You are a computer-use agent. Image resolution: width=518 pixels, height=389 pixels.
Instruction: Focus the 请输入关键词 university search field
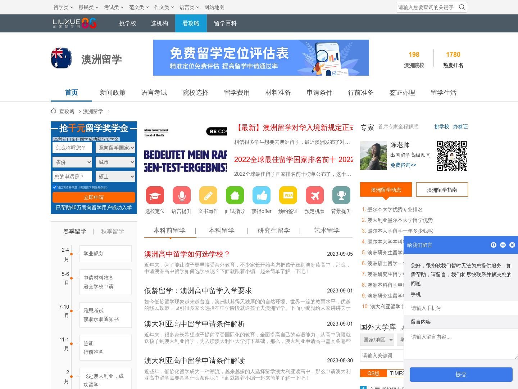(382, 356)
